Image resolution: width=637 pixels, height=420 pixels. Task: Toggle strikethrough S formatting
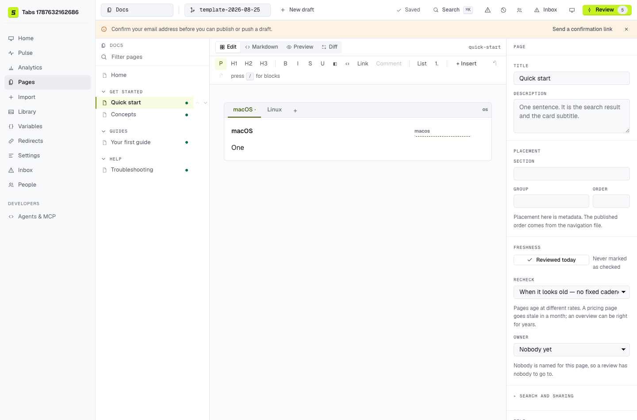click(310, 64)
